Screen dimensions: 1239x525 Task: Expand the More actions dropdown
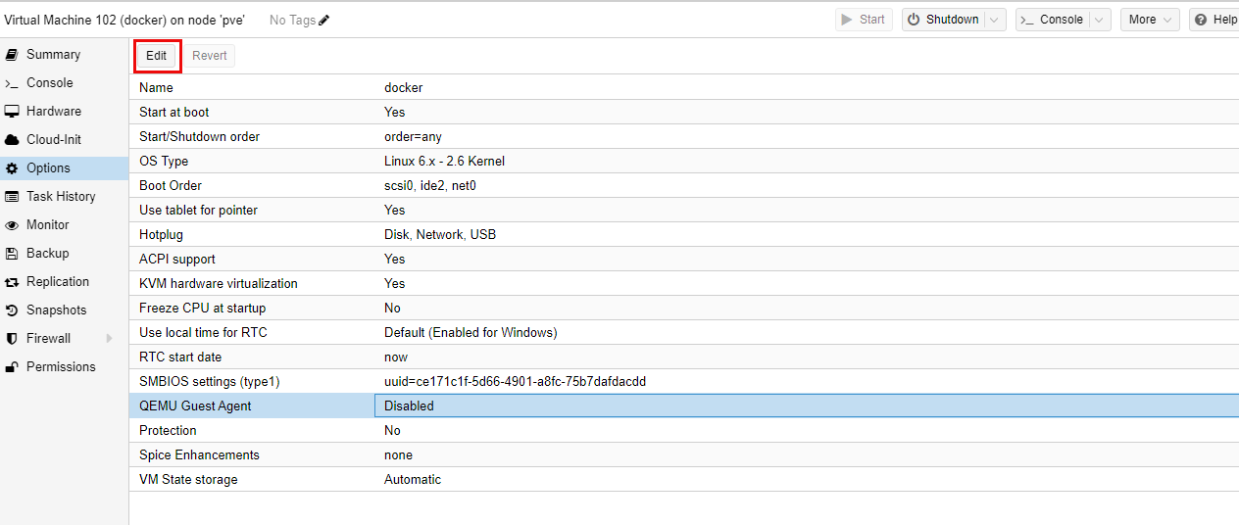click(1150, 20)
